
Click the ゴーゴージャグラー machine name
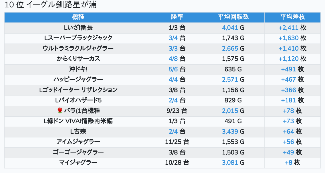point(78,152)
